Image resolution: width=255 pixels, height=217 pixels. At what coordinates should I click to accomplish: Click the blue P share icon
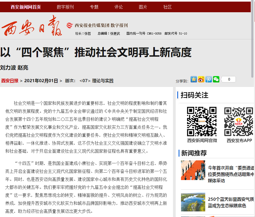pyautogui.click(x=209, y=79)
